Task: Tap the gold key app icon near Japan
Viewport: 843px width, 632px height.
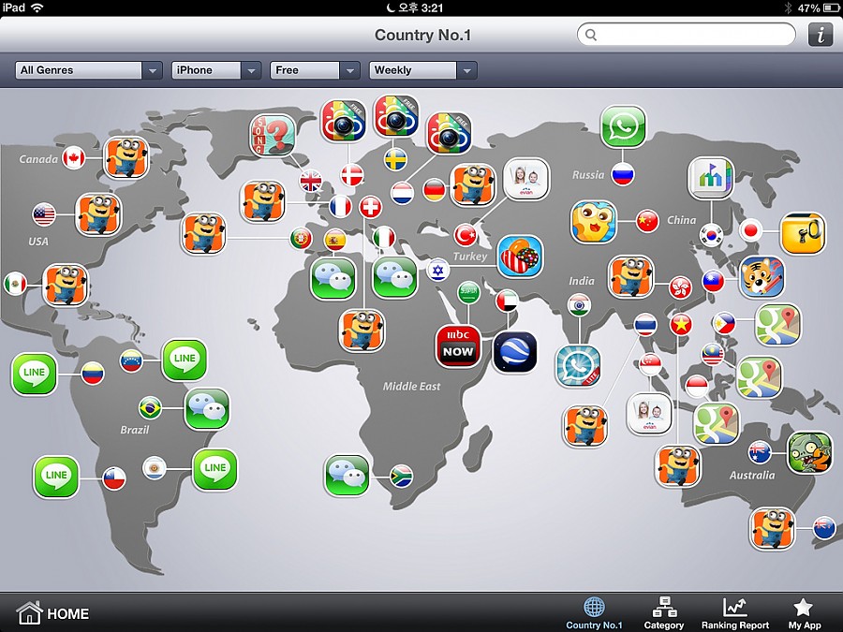Action: [x=803, y=233]
